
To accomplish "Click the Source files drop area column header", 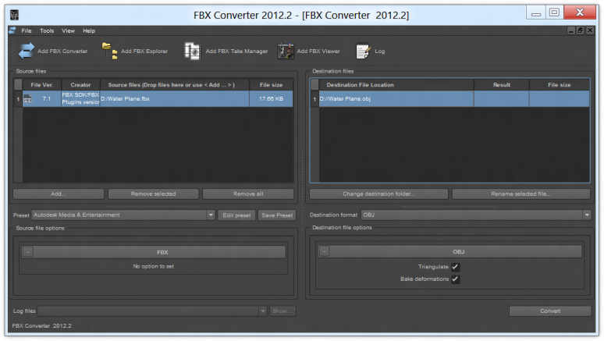I will pos(175,85).
